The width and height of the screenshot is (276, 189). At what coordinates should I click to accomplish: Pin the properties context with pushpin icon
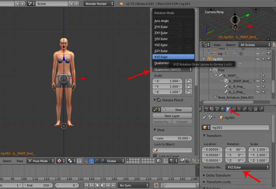pos(204,118)
